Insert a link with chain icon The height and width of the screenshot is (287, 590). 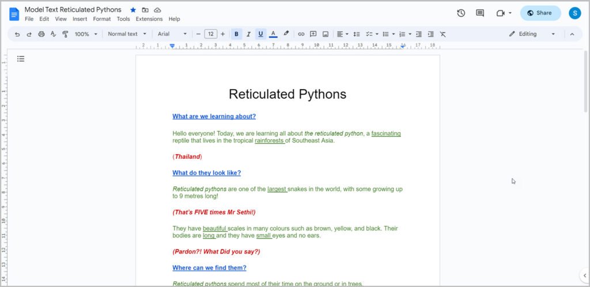coord(301,34)
